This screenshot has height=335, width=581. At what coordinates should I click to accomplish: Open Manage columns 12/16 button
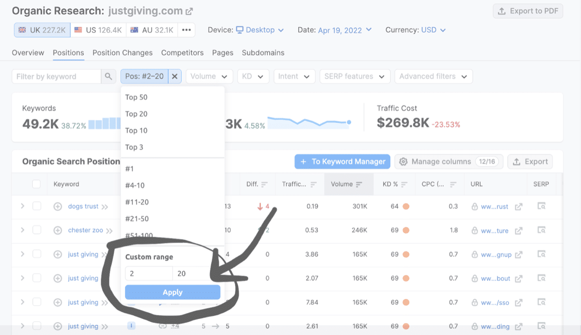(449, 162)
